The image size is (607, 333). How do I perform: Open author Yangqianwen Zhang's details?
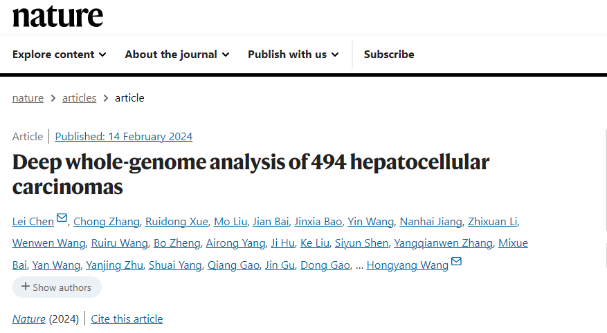(444, 243)
